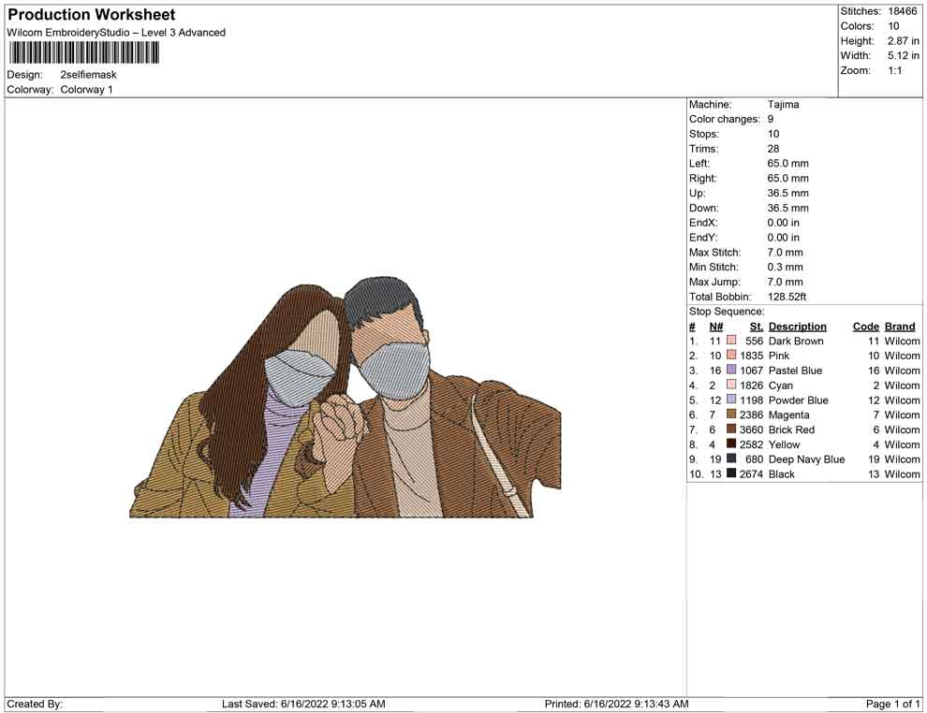
Task: Click the Magenta thread color swatch
Action: click(x=731, y=415)
